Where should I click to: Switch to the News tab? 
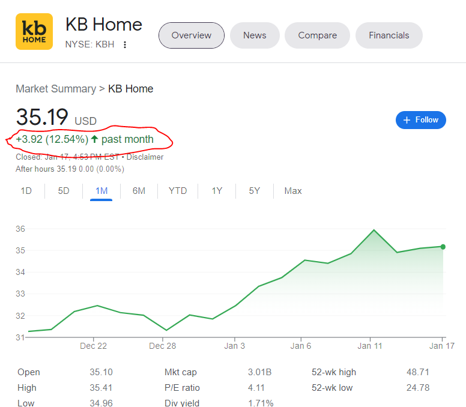pos(255,35)
